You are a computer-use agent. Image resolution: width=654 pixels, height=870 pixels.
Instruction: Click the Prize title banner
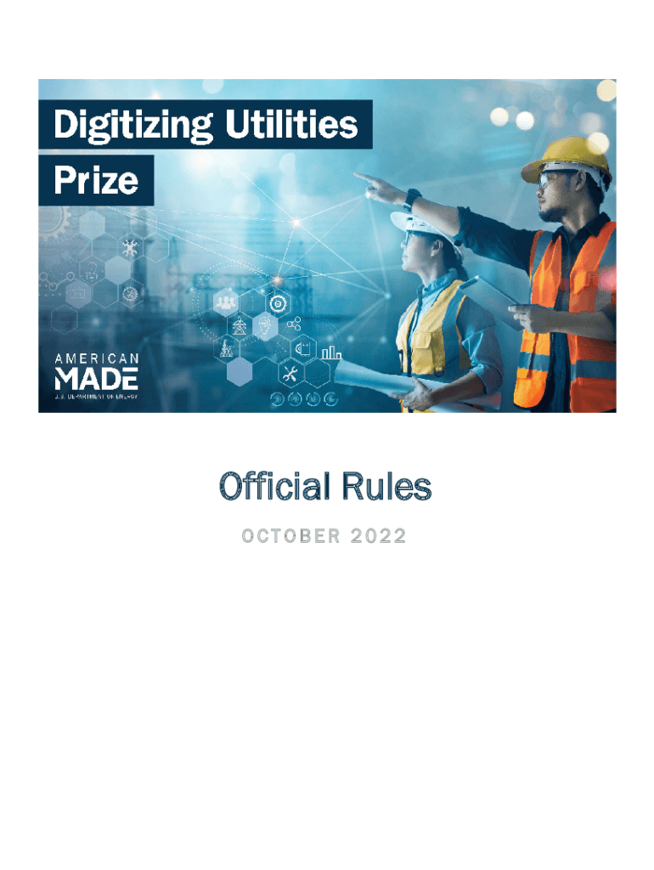(x=96, y=180)
